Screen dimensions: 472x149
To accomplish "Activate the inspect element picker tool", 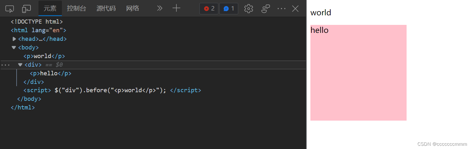I will click(x=10, y=9).
